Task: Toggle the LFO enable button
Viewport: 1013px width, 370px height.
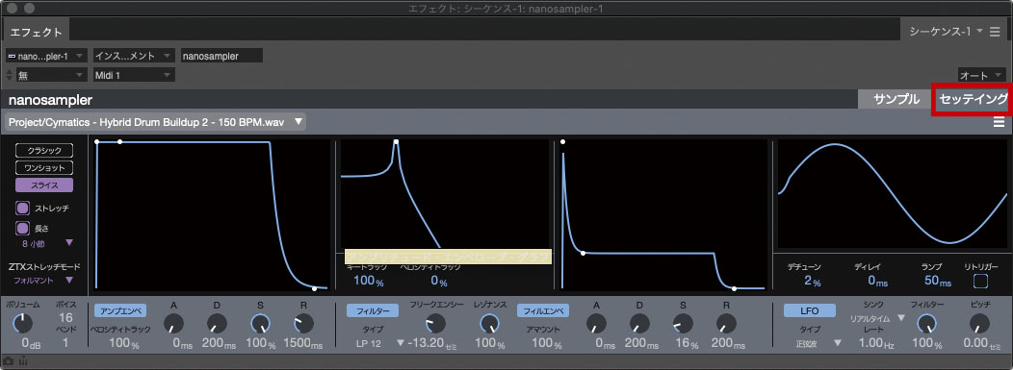Action: tap(810, 310)
